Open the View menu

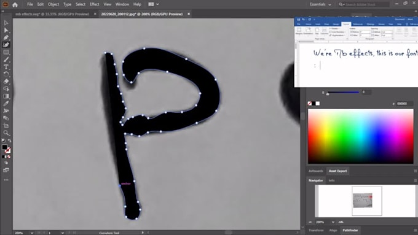[107, 4]
